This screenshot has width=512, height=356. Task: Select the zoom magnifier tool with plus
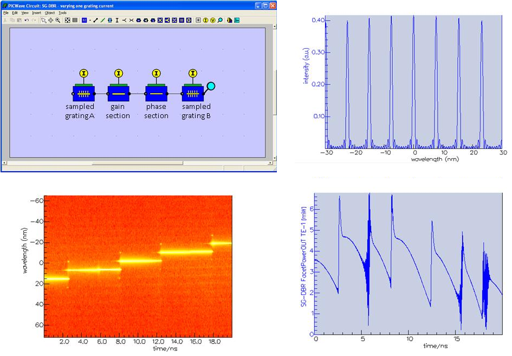(58, 20)
